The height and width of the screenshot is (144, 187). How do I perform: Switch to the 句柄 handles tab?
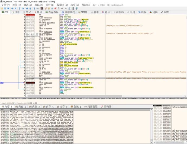point(153,12)
